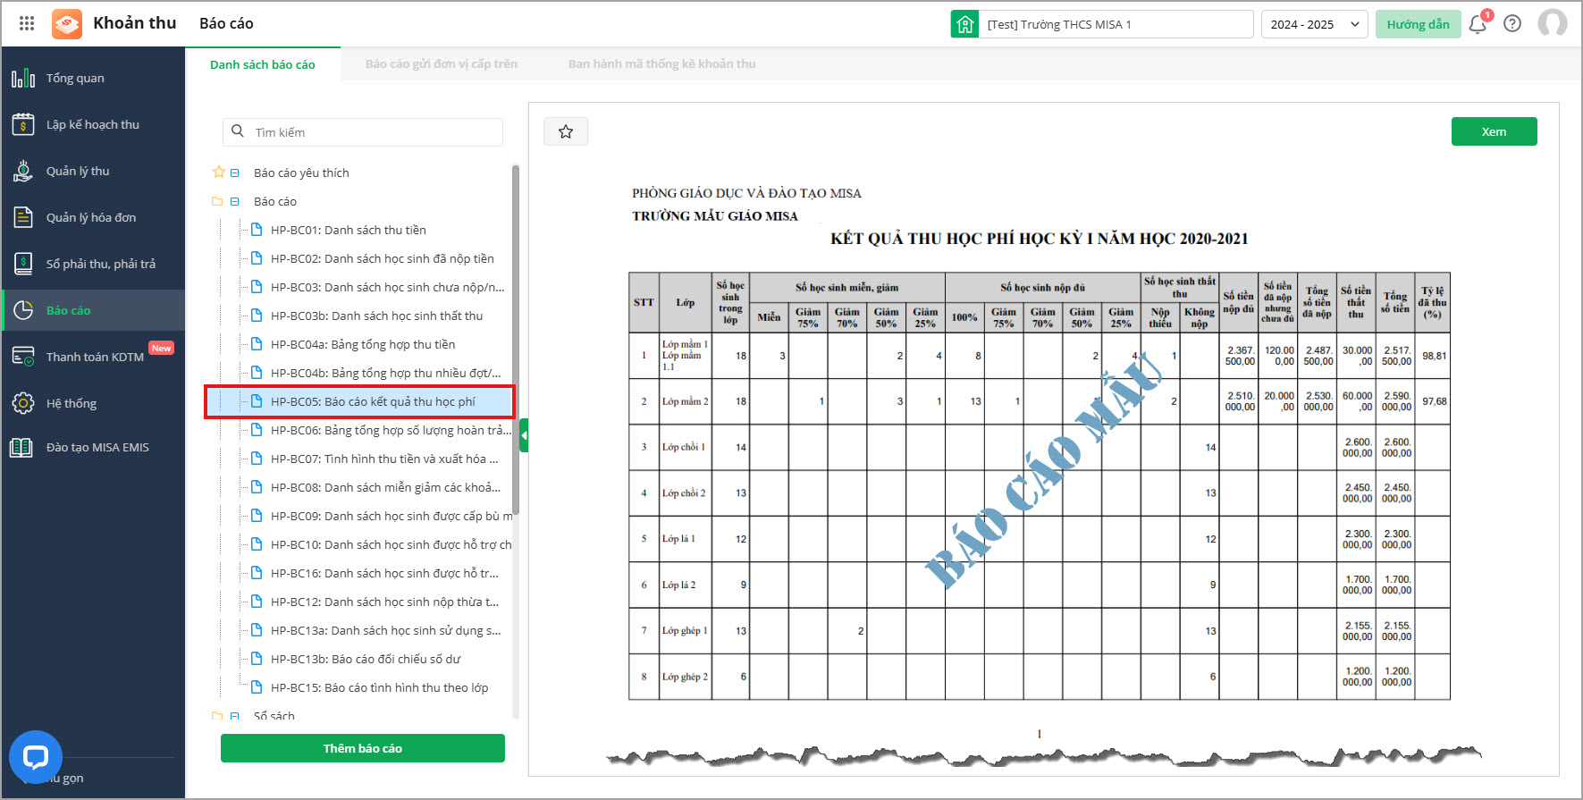The image size is (1583, 800).
Task: Click the document icon of HP-BC01
Action: pos(257,230)
